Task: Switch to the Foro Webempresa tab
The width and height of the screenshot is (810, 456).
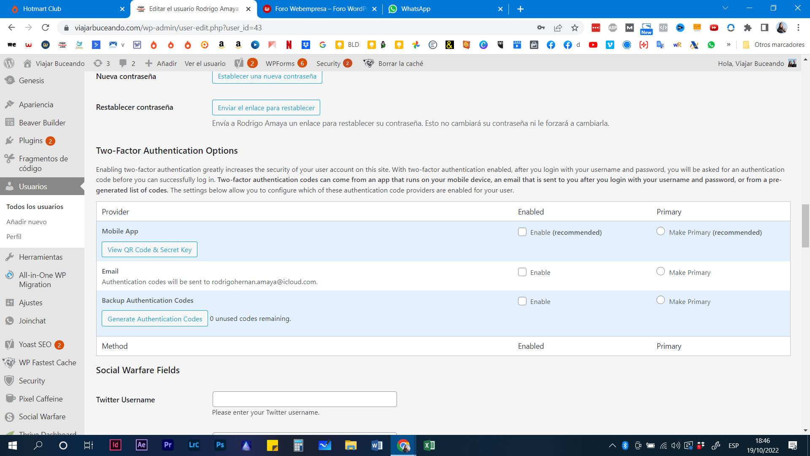Action: [319, 9]
